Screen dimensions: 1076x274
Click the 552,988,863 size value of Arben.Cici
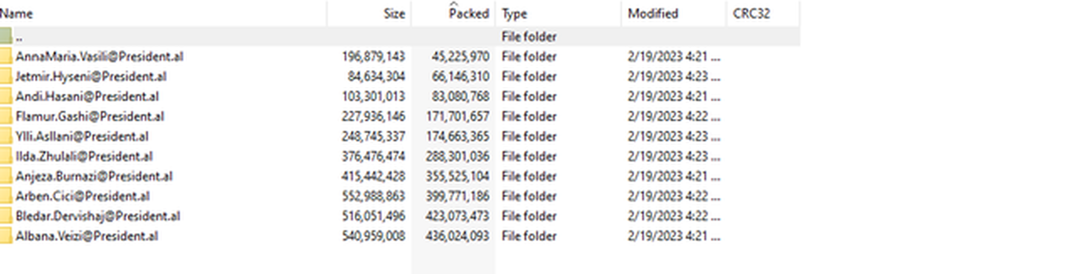coord(373,196)
